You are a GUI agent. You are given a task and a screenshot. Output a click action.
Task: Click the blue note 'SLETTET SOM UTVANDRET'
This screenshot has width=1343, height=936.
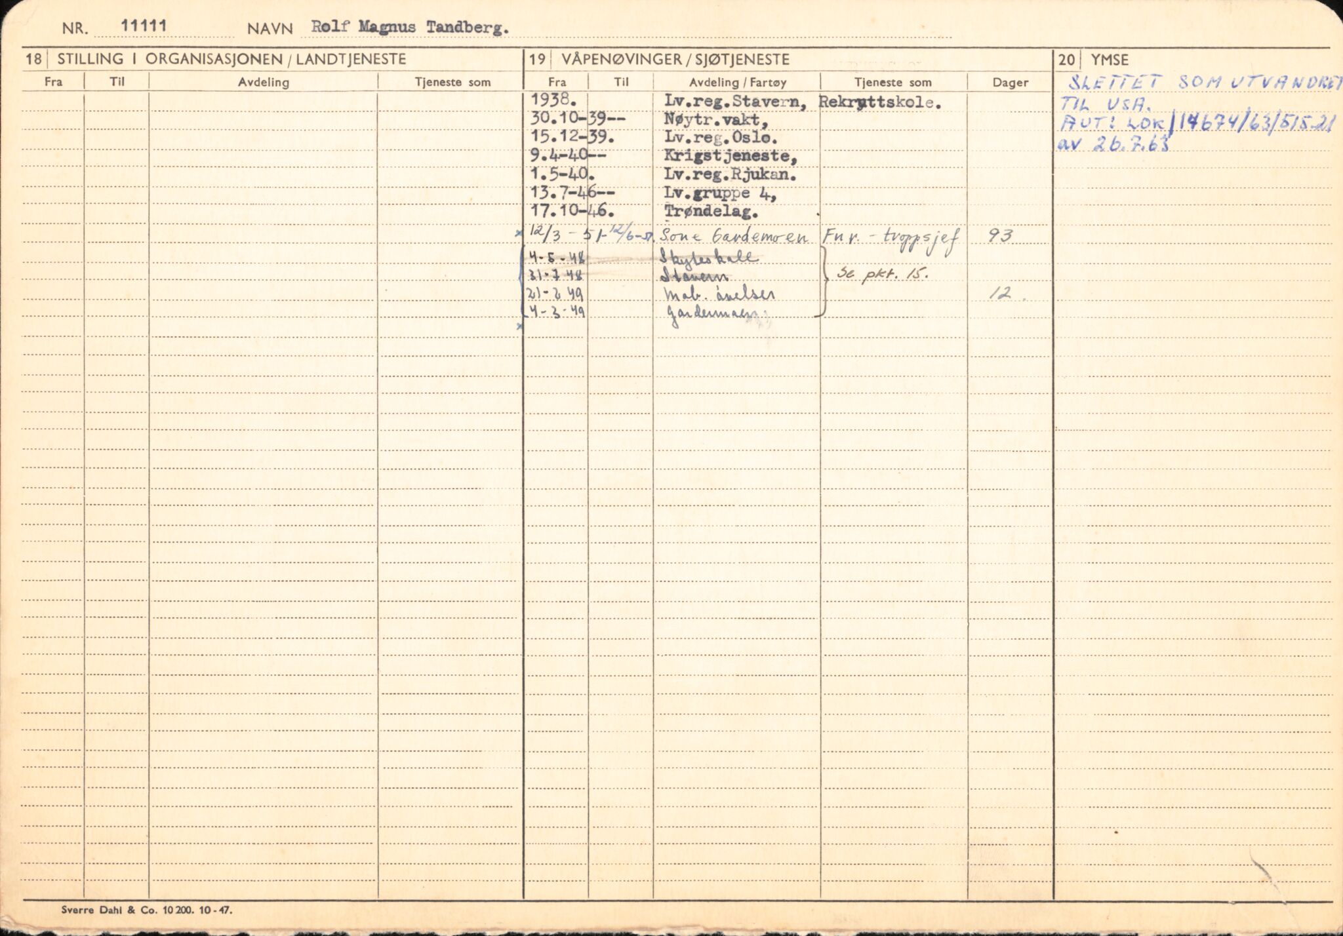[1204, 83]
